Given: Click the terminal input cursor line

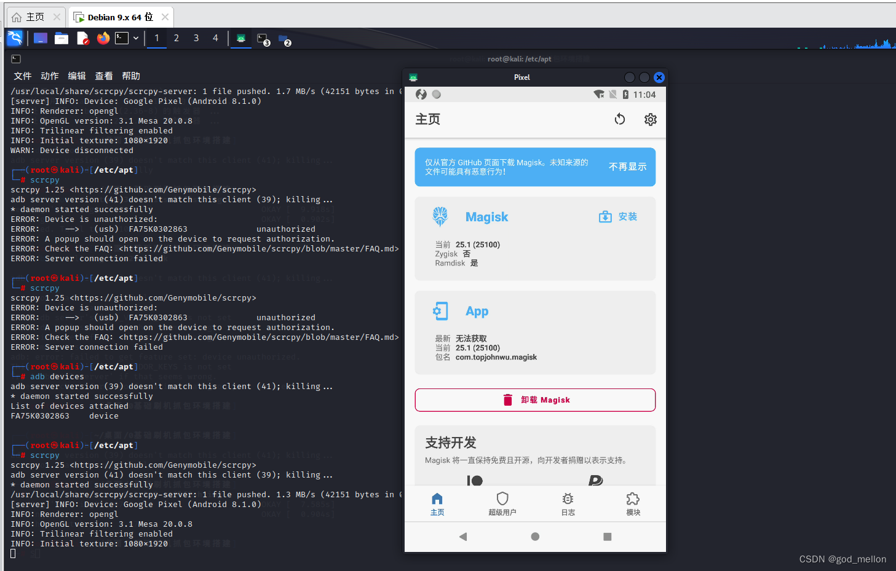Looking at the screenshot, I should [x=13, y=553].
